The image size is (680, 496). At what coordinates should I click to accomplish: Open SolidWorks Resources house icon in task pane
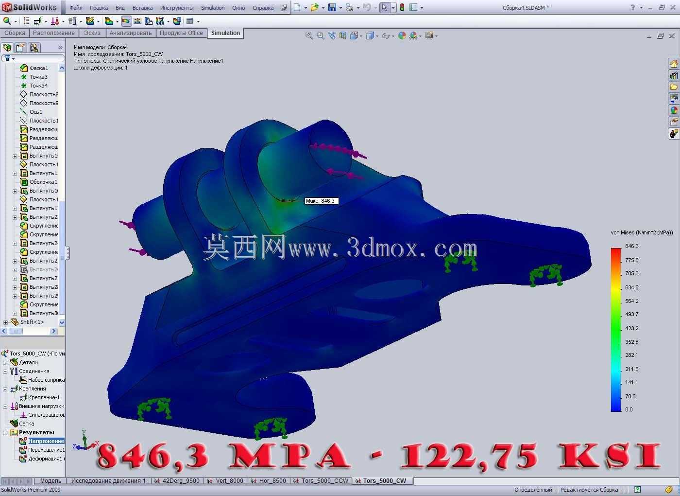[x=674, y=64]
